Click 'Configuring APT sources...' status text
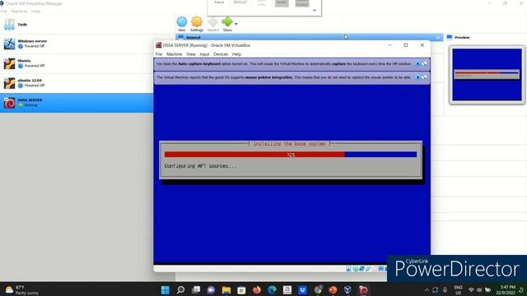 click(x=200, y=166)
